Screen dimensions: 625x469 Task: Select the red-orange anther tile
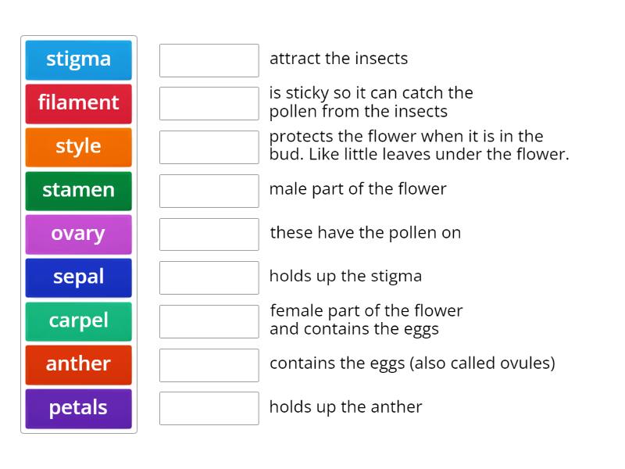[x=78, y=364]
